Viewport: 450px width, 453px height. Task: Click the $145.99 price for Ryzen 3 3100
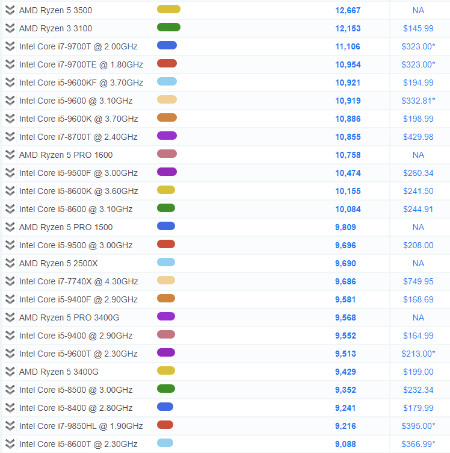(418, 28)
